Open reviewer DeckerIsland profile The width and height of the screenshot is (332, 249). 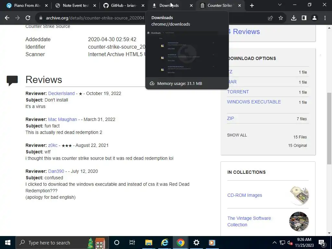(61, 93)
